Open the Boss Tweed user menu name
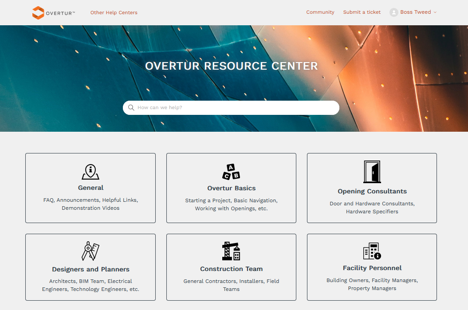Viewport: 468px width, 310px height. (x=416, y=12)
